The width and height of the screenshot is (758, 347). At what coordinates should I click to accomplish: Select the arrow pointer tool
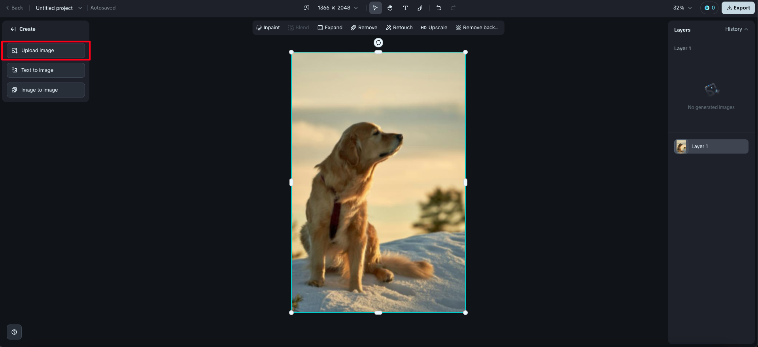(x=375, y=8)
